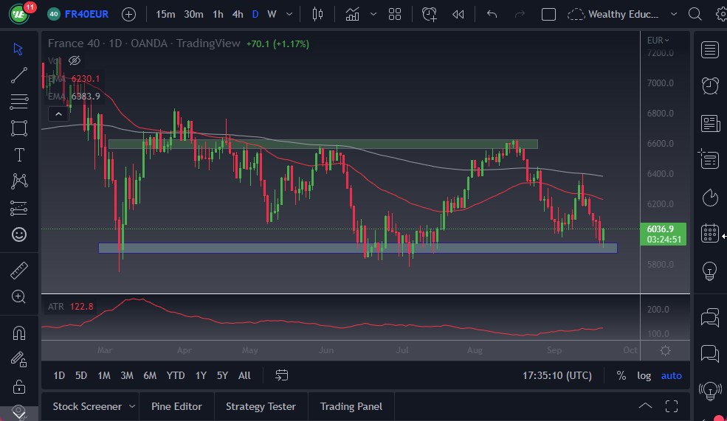
Task: Expand the timeframe interval dropdown arrow
Action: tap(289, 14)
